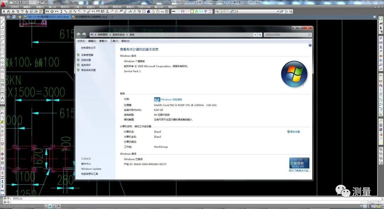Open 性能信息和工具 in the sidebar
Viewport: 384px width, 209px height.
click(90, 174)
